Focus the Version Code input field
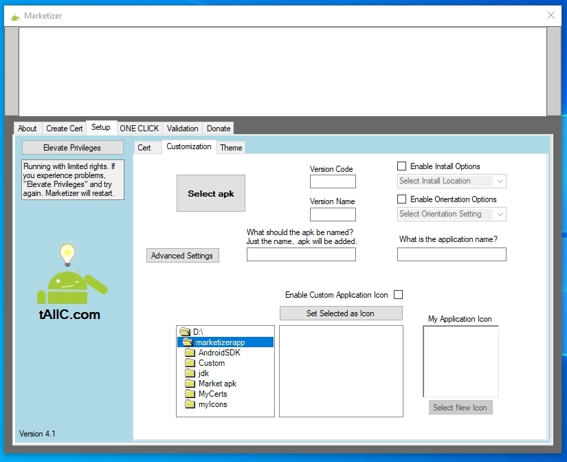Screen dimensions: 567x462 pos(333,181)
